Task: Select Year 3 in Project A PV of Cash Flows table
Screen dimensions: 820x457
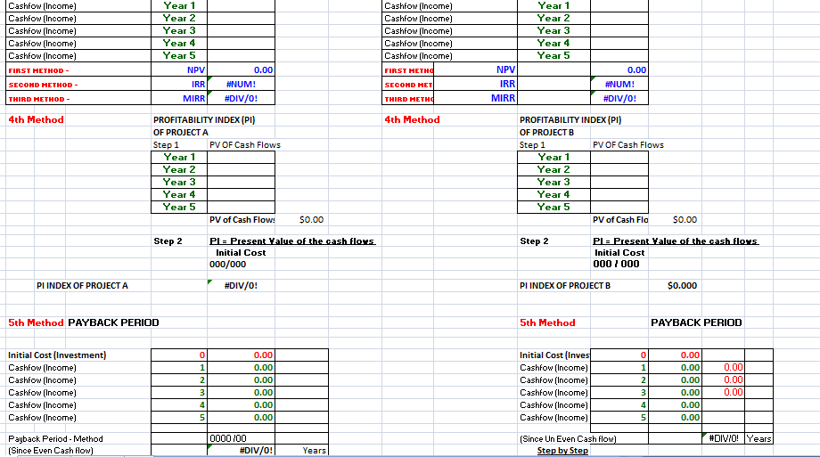Action: click(179, 182)
